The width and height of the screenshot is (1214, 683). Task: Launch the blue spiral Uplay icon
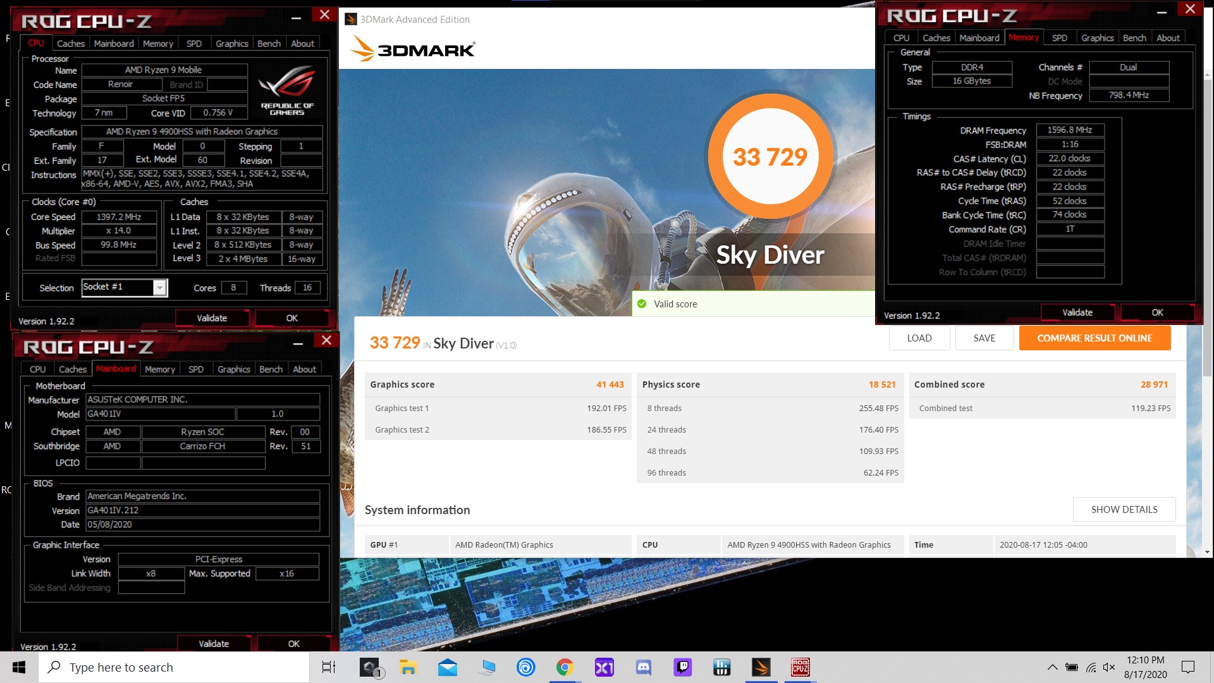526,667
